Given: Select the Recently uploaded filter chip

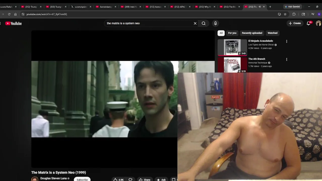Looking at the screenshot, I should [252, 33].
